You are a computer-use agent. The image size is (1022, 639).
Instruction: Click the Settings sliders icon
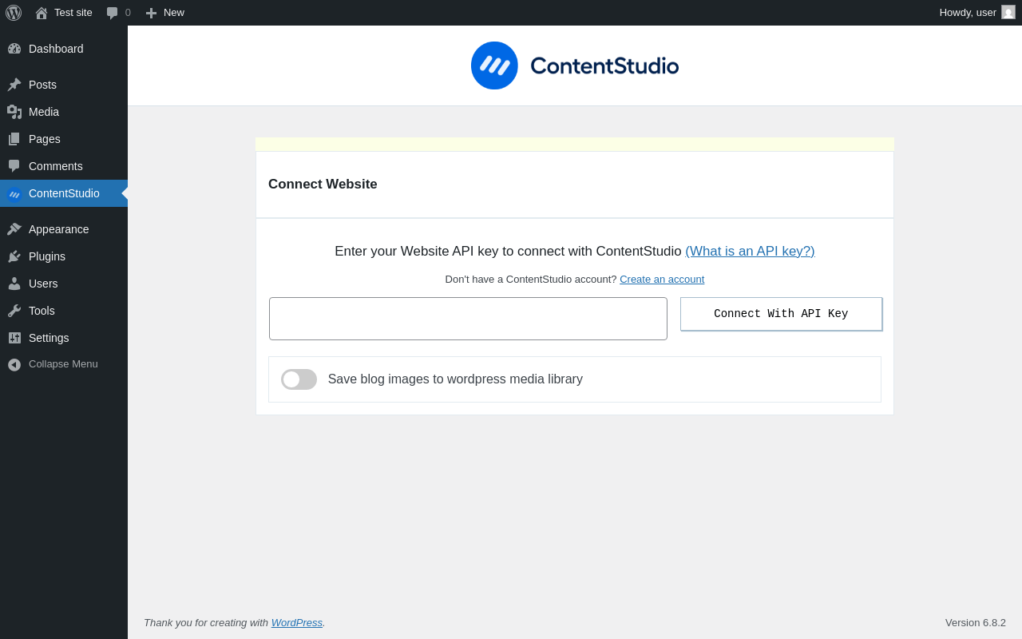pyautogui.click(x=14, y=338)
